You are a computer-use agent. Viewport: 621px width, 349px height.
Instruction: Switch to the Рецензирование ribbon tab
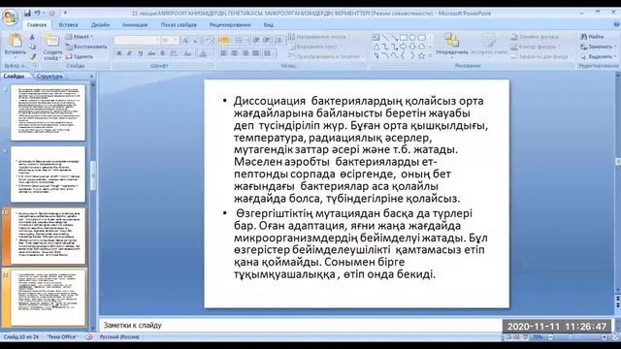(x=230, y=24)
